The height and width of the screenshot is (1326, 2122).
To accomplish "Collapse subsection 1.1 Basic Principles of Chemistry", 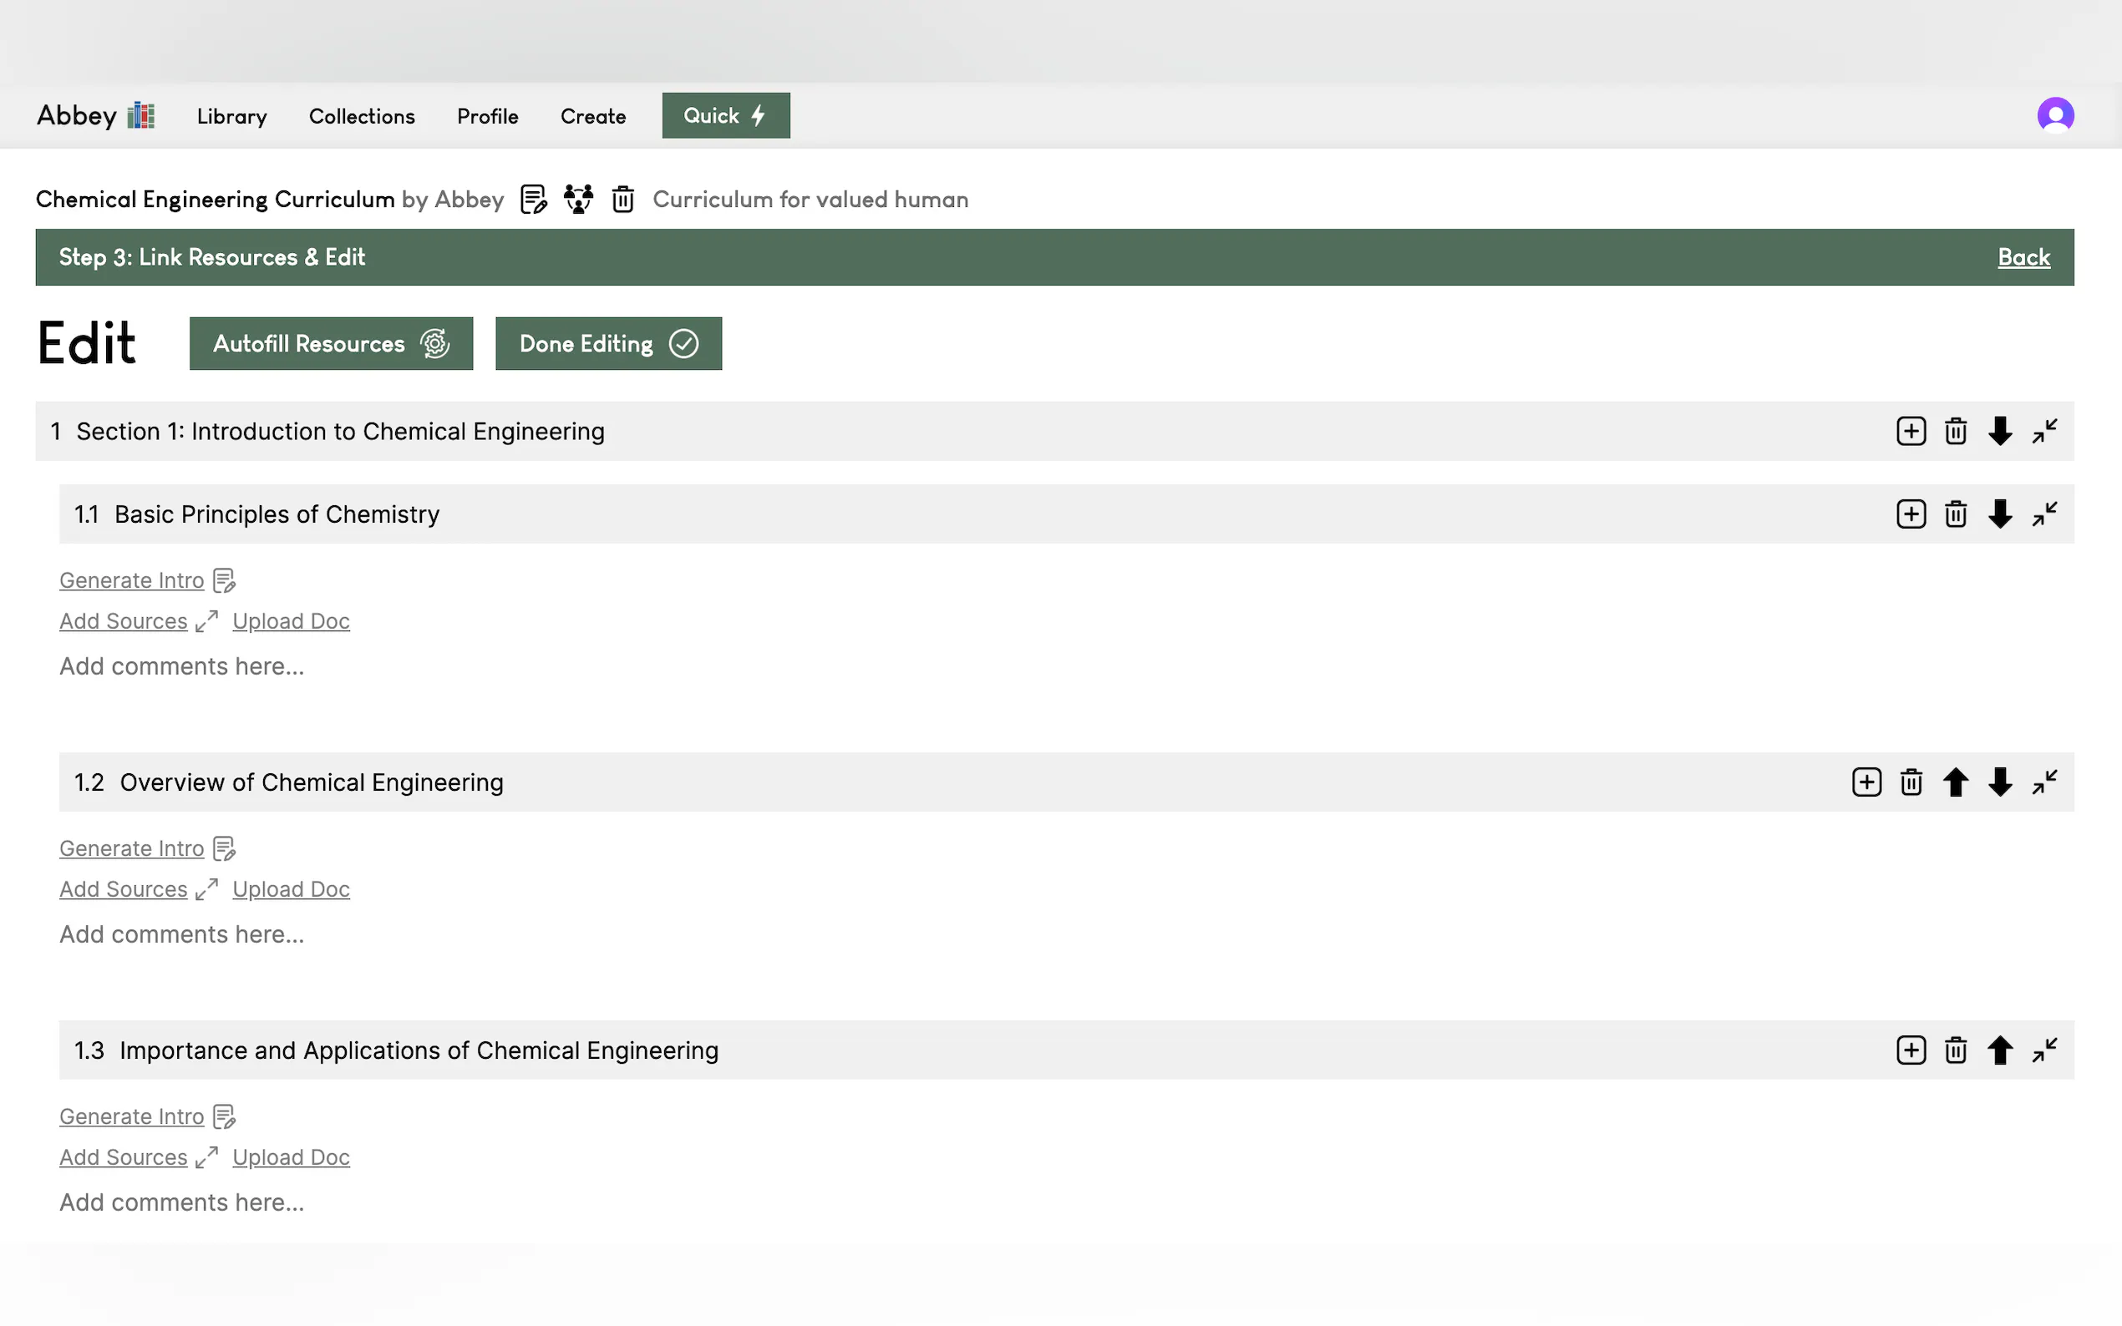I will coord(2044,514).
